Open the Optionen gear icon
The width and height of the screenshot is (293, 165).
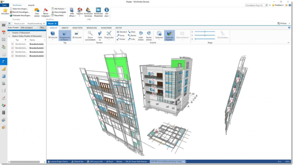[x=159, y=33]
